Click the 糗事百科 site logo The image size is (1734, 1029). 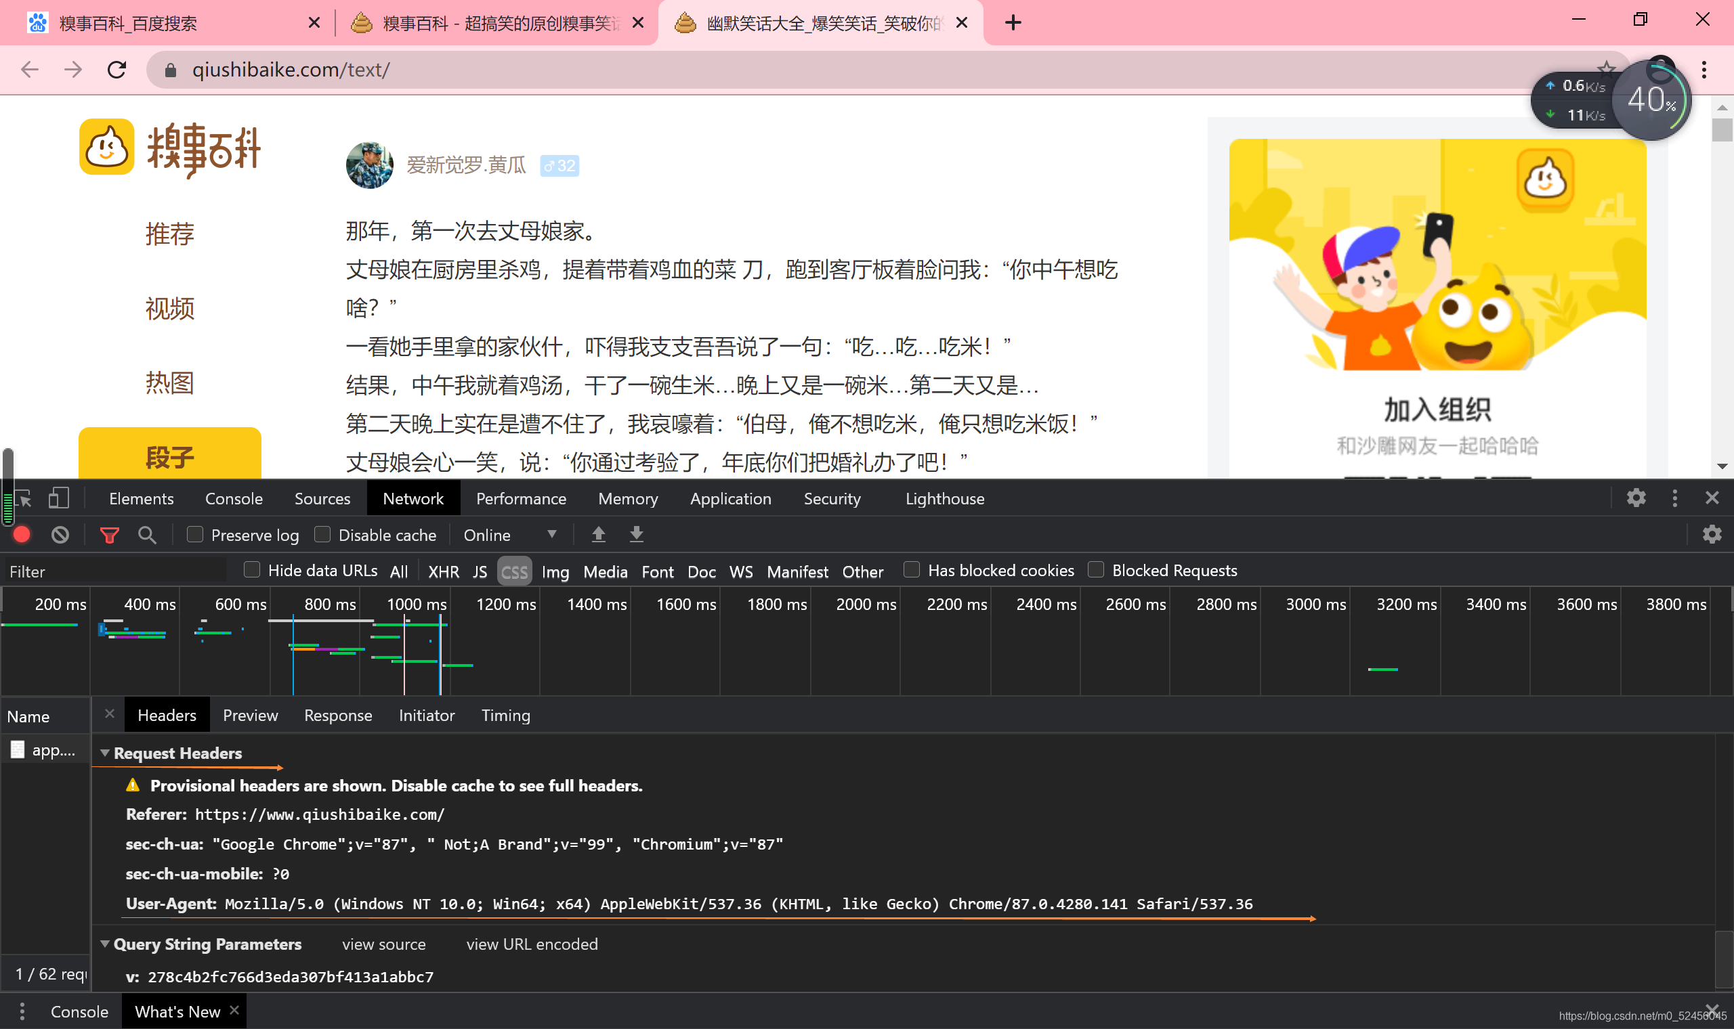[170, 148]
